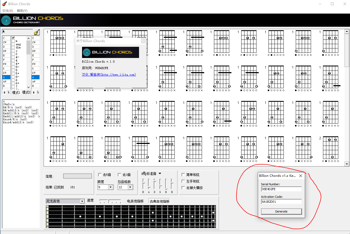
Task: Click the 速度 speed slider
Action: point(110,201)
